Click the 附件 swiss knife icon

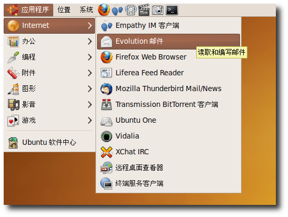[13, 73]
